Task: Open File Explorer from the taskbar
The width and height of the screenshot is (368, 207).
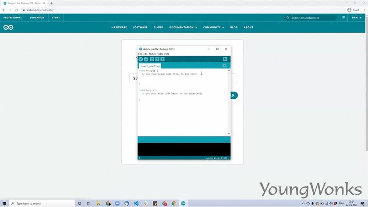Action: coord(98,203)
